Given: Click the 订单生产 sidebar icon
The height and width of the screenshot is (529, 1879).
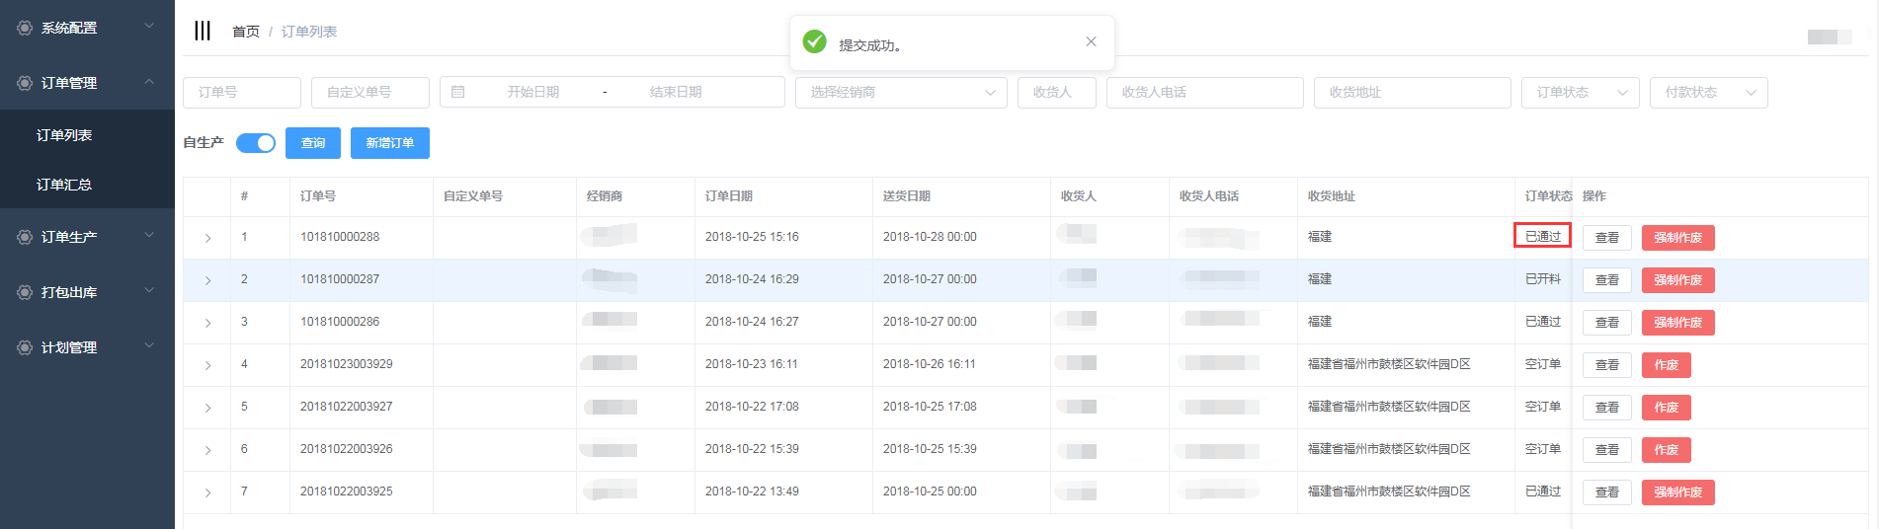Looking at the screenshot, I should 25,237.
